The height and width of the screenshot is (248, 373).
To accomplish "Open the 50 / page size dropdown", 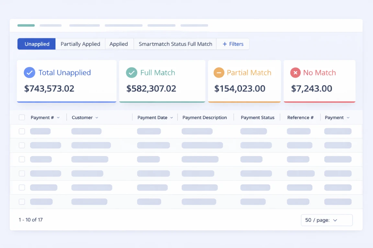I will pos(327,220).
